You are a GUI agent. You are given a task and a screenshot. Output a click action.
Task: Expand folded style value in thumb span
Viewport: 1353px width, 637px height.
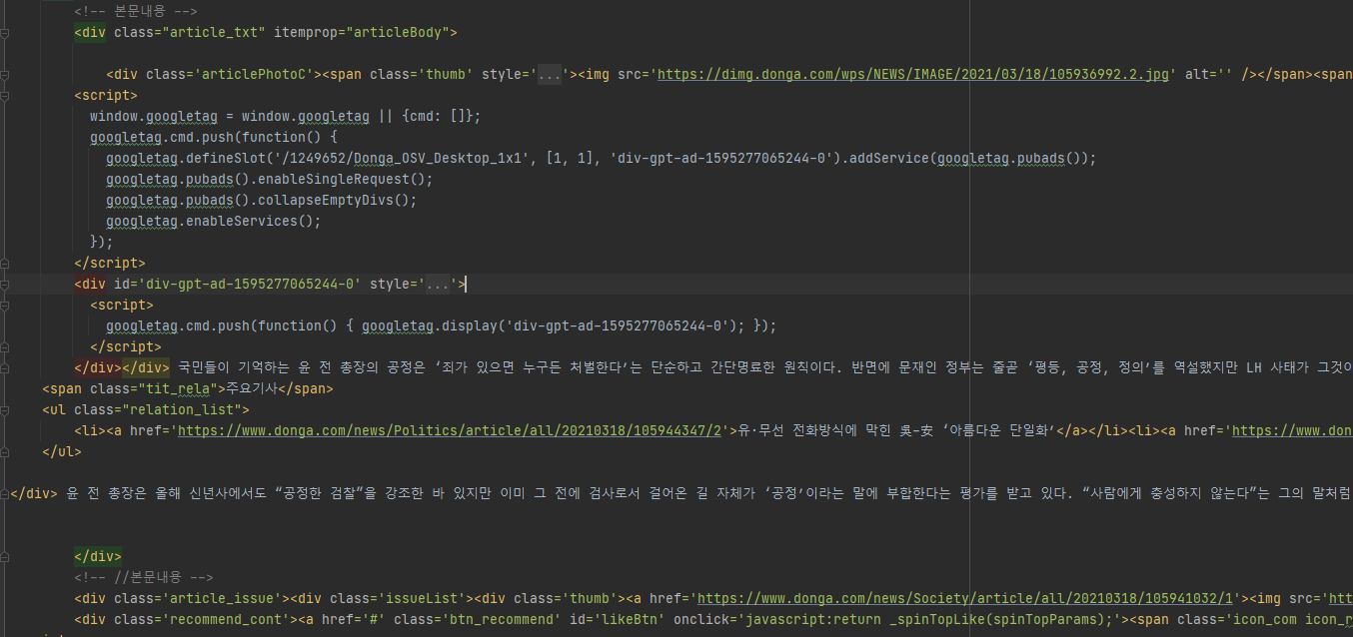pos(550,75)
